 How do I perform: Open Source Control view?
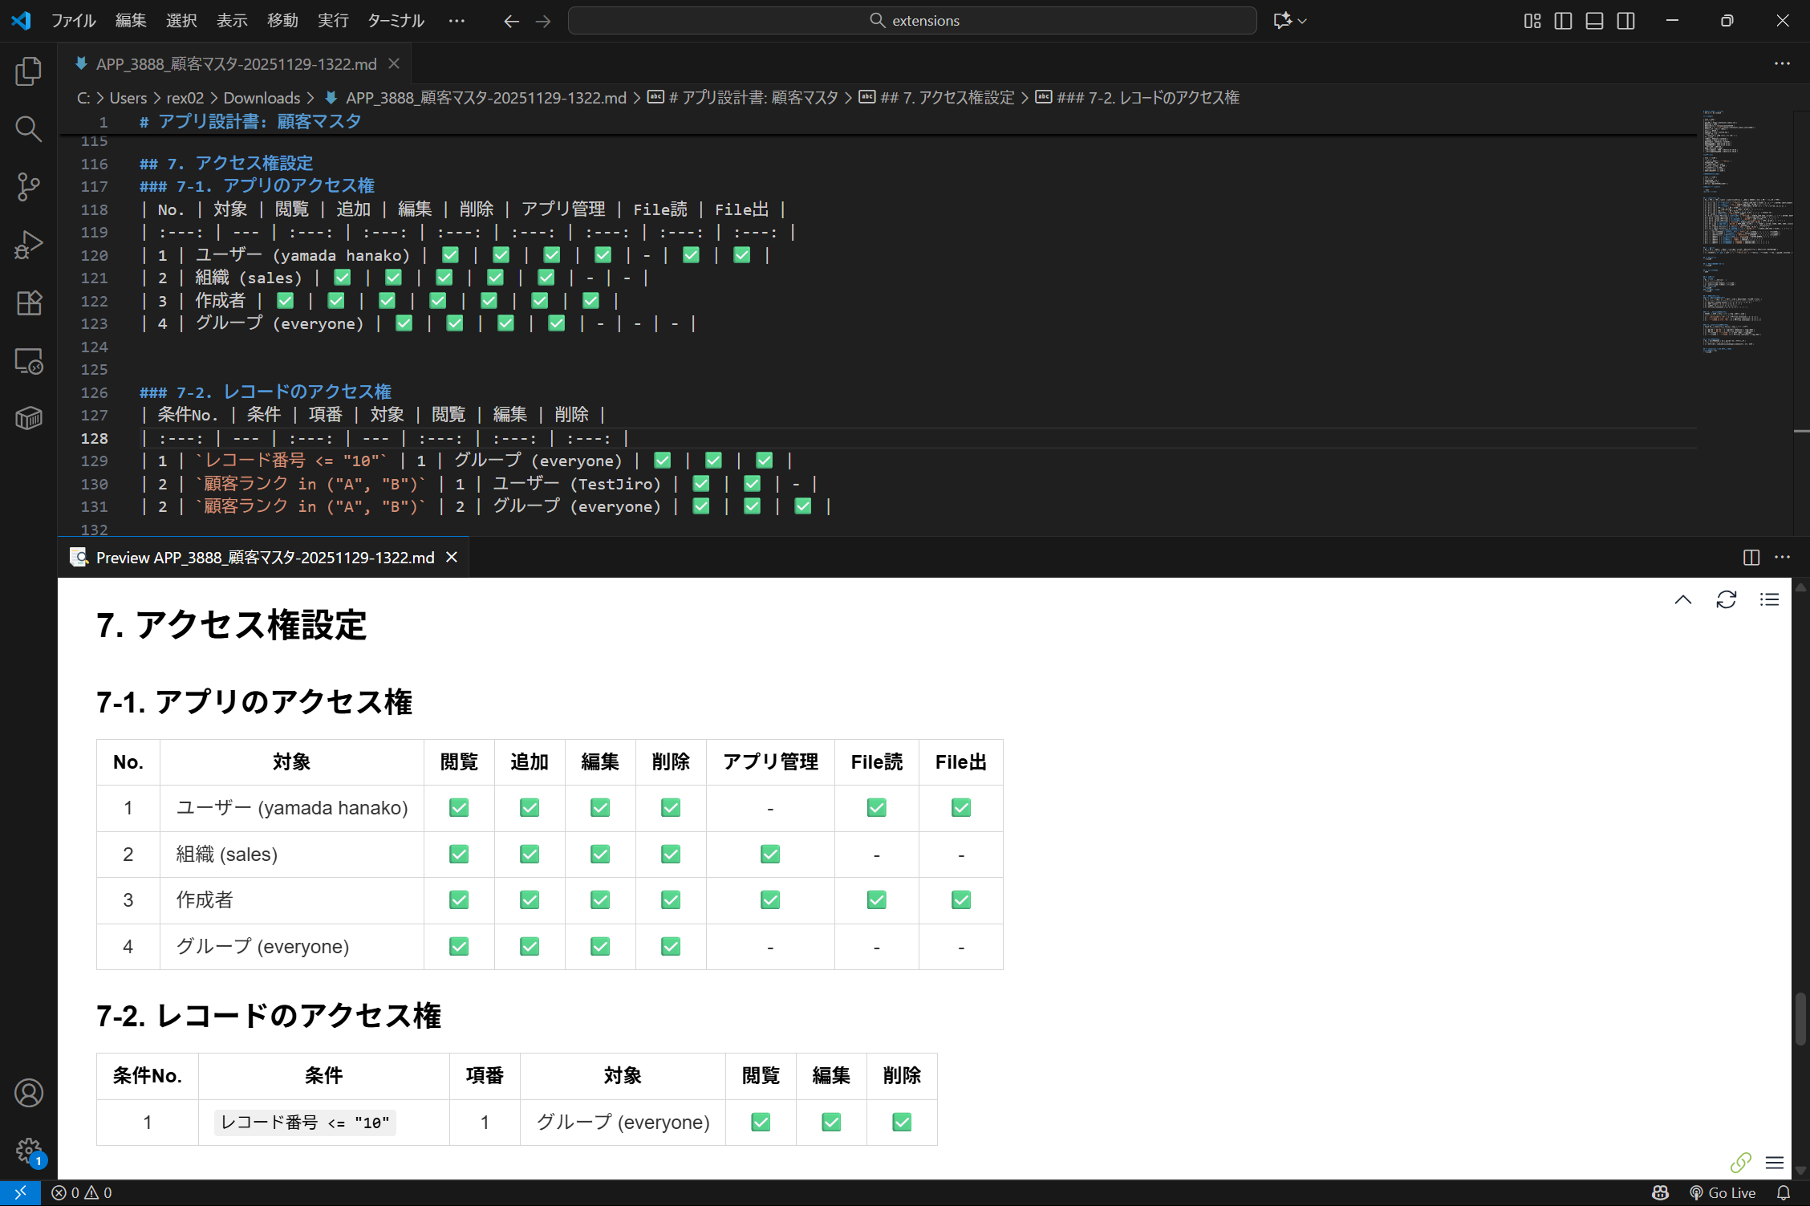point(29,187)
